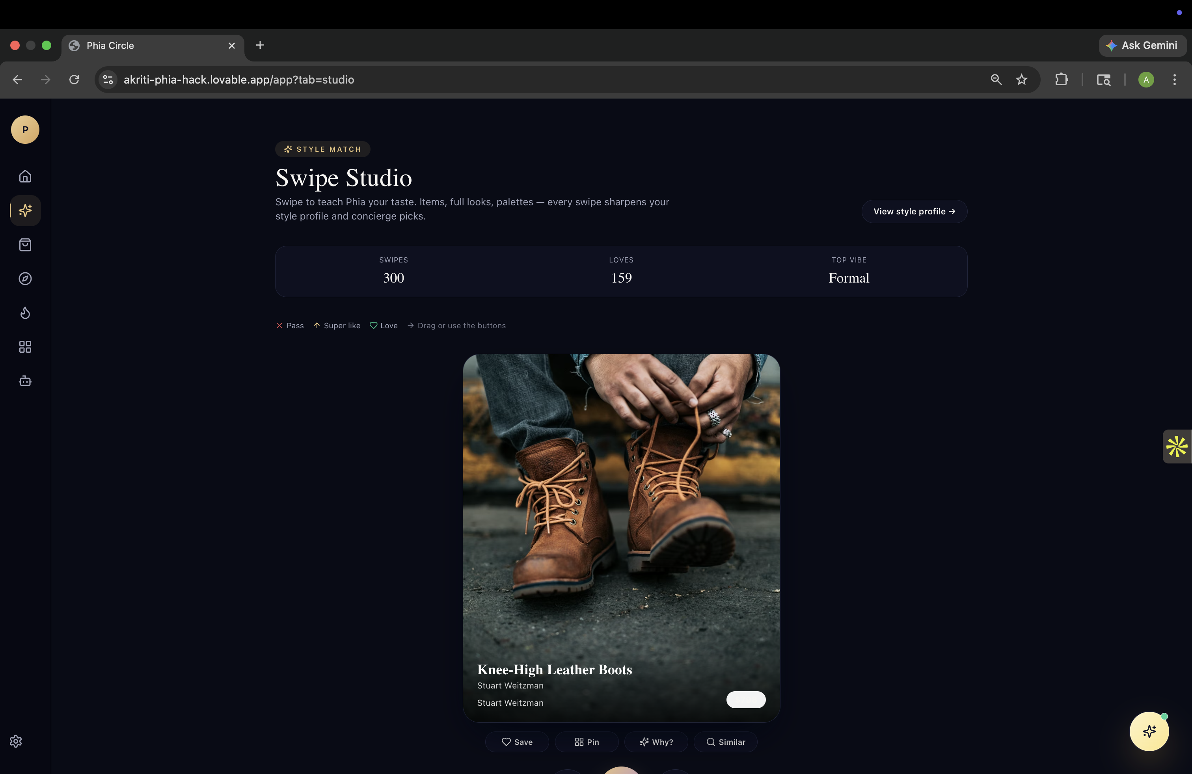Viewport: 1192px width, 774px height.
Task: Save the Knee-High Leather Boots item
Action: (x=517, y=742)
